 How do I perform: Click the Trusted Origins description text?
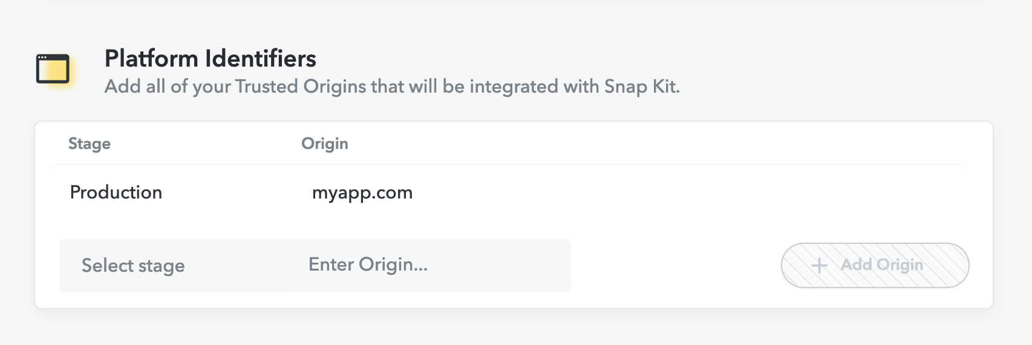click(x=392, y=87)
